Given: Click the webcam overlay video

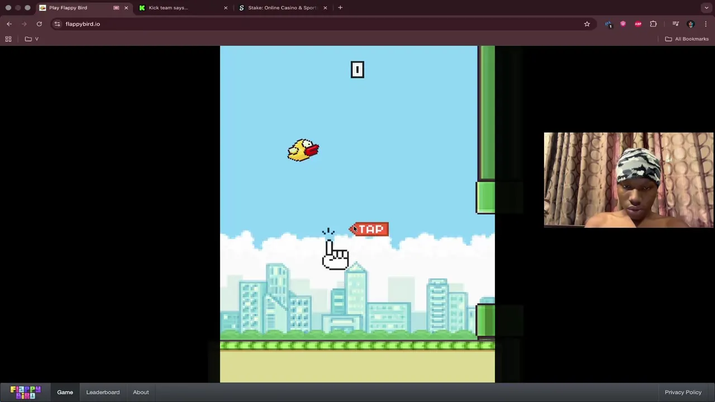Looking at the screenshot, I should 628,180.
